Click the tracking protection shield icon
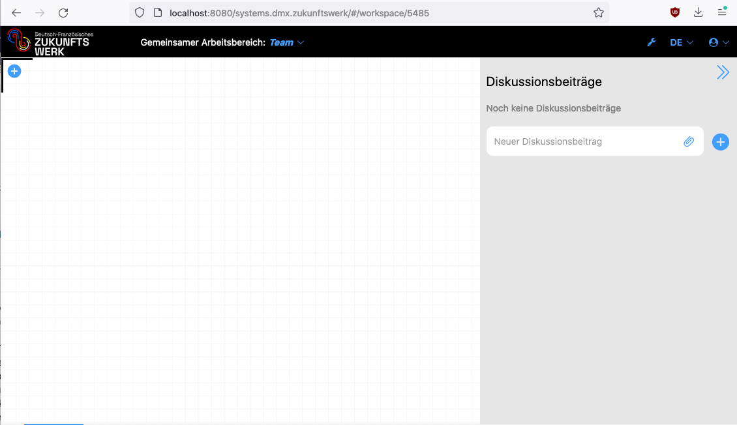Image resolution: width=737 pixels, height=425 pixels. pos(139,12)
